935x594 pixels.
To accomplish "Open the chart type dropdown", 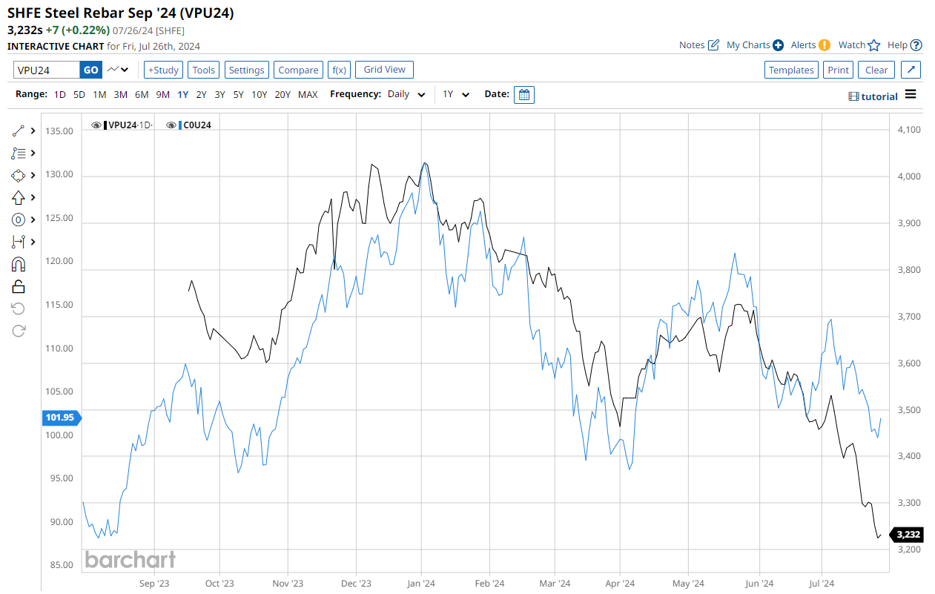I will click(118, 70).
